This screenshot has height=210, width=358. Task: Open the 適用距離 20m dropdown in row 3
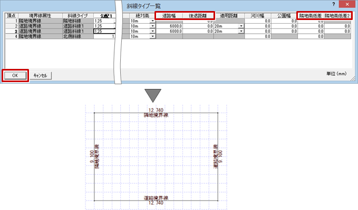click(241, 31)
